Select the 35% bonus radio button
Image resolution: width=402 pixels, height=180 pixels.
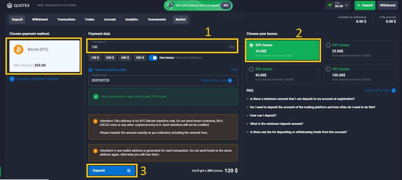click(x=328, y=69)
